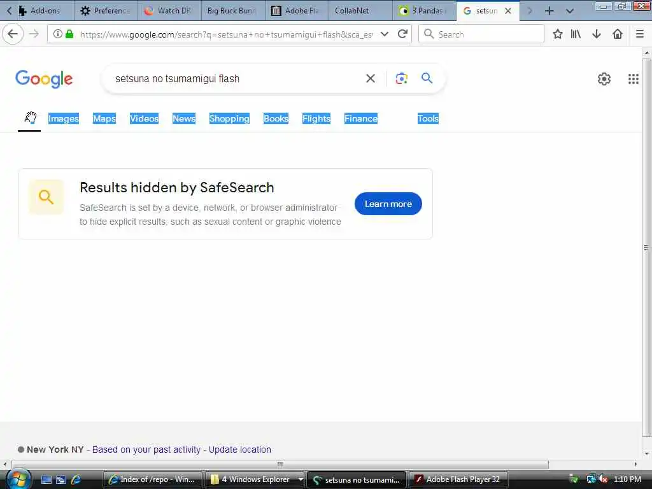This screenshot has height=489, width=652.
Task: Switch to the CollabNet tab
Action: (360, 11)
